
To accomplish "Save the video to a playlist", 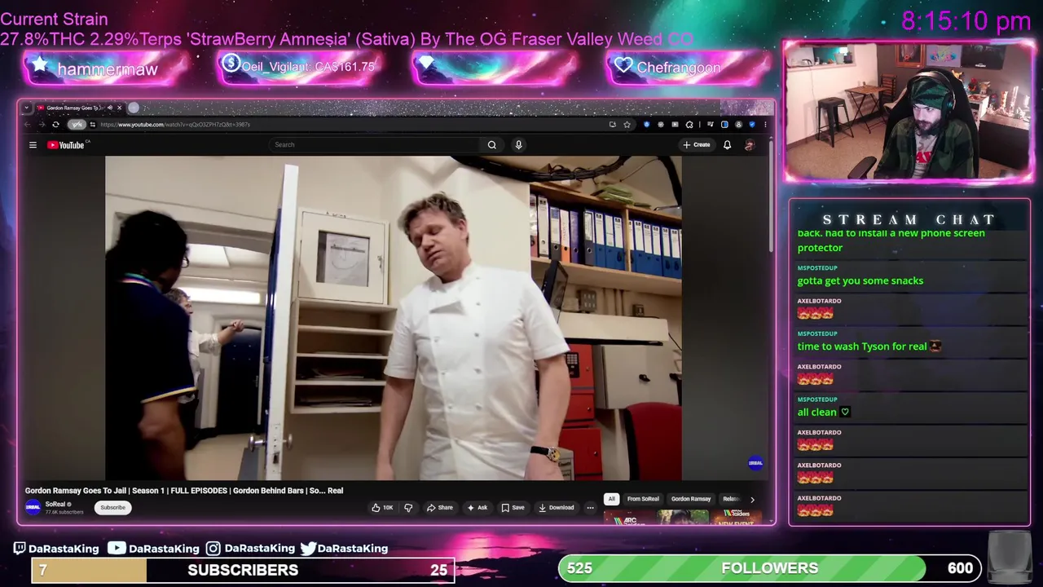I will (x=513, y=507).
